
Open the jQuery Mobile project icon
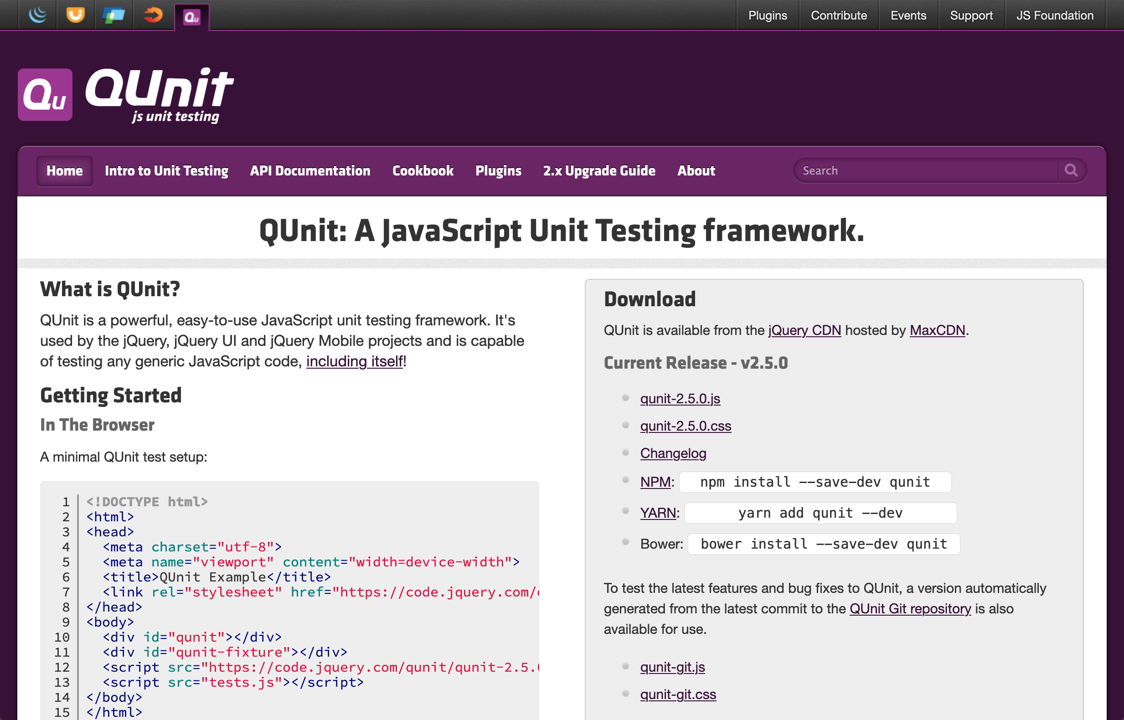[x=114, y=15]
